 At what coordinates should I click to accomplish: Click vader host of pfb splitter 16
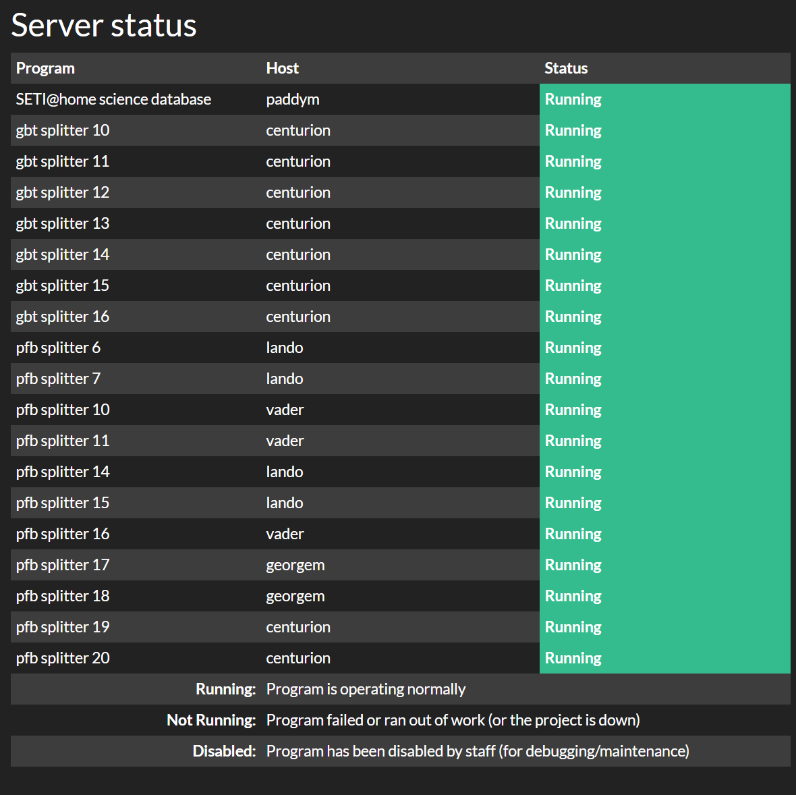point(285,533)
